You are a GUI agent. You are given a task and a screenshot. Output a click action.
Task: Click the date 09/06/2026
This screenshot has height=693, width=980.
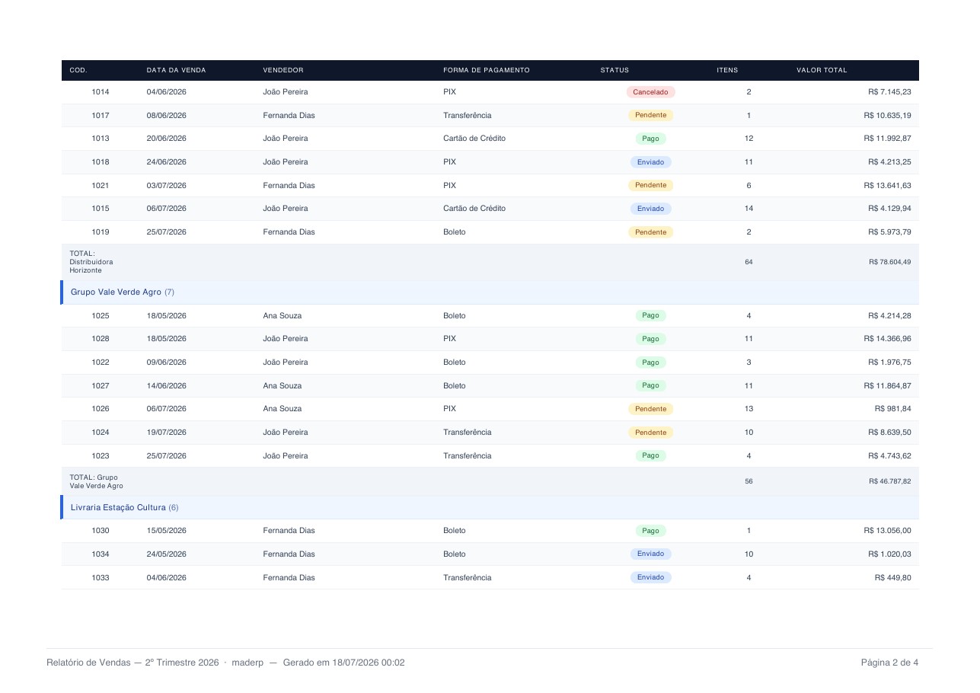point(167,362)
